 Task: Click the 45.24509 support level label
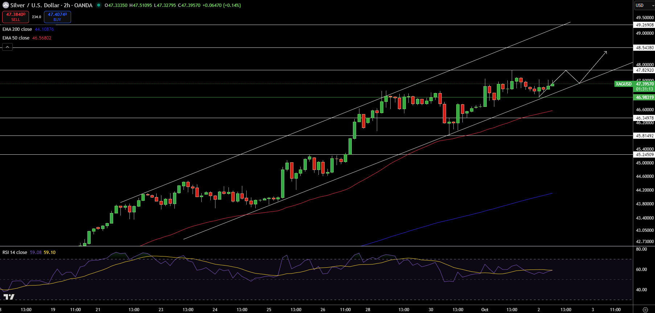point(644,155)
